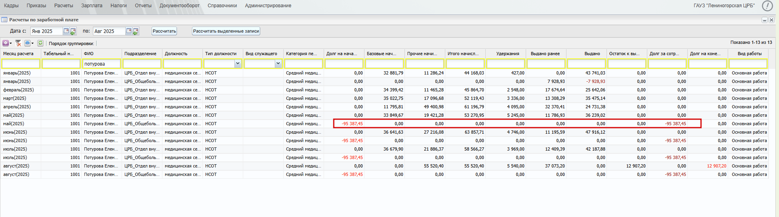Click the purple gear settings icon
Image resolution: width=779 pixels, height=217 pixels.
click(5, 43)
